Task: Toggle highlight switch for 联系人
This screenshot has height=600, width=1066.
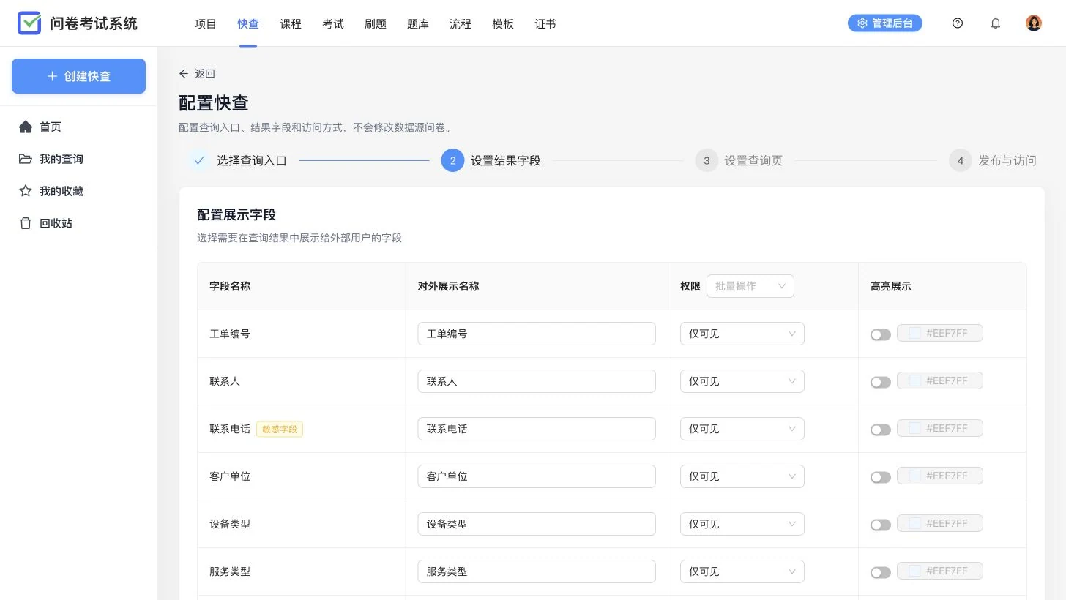Action: point(881,382)
